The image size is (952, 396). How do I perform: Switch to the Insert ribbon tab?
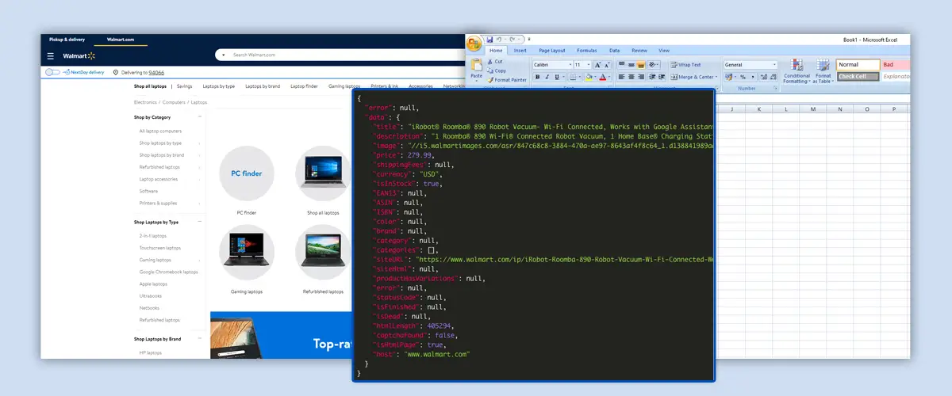point(520,50)
